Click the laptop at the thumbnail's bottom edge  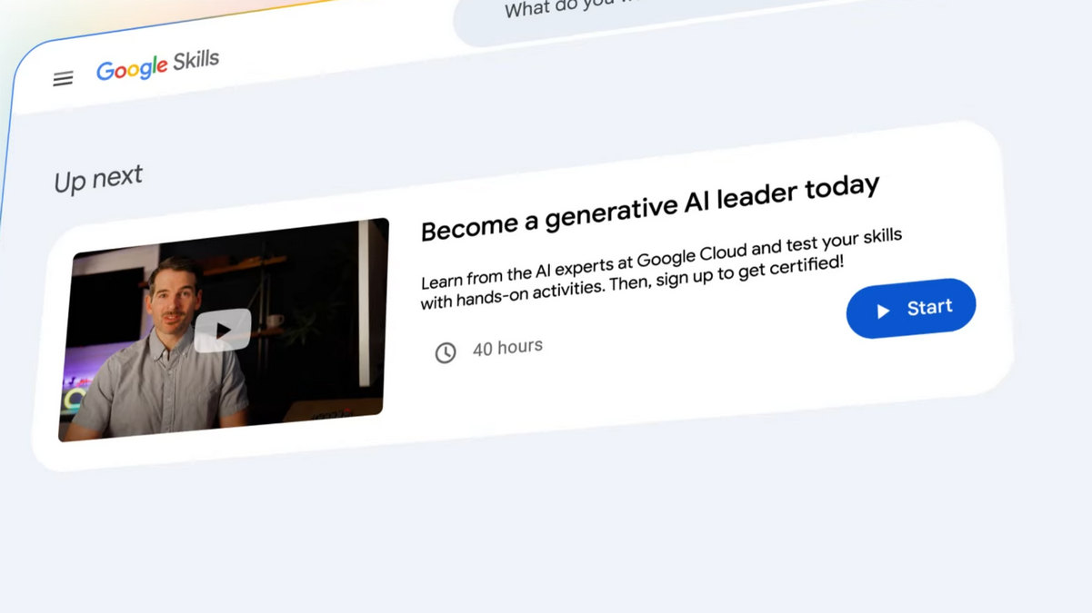332,409
